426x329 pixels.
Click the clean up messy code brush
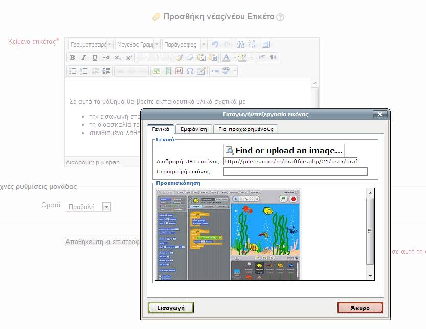(179, 58)
